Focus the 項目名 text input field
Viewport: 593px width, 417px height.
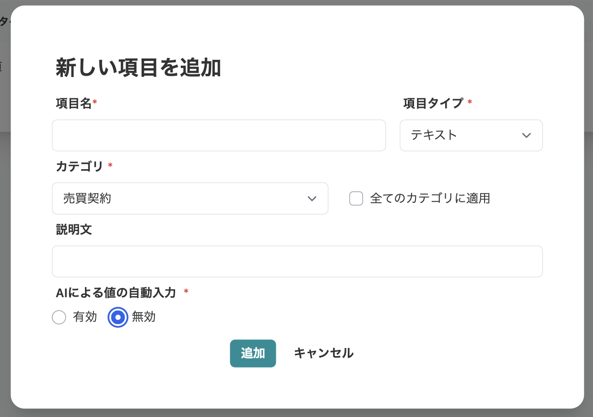point(219,135)
